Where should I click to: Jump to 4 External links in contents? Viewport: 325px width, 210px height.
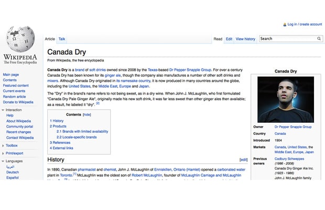(x=61, y=148)
